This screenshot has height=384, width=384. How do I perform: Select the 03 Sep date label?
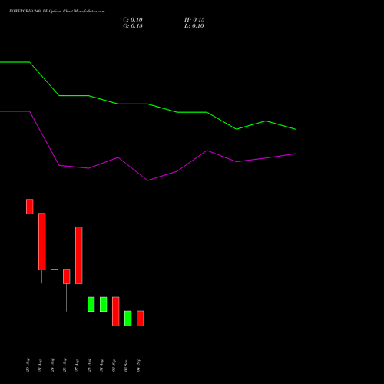(126, 366)
